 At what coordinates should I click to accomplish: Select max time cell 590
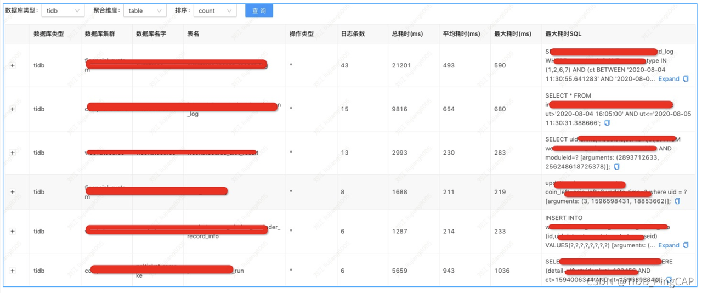point(500,65)
